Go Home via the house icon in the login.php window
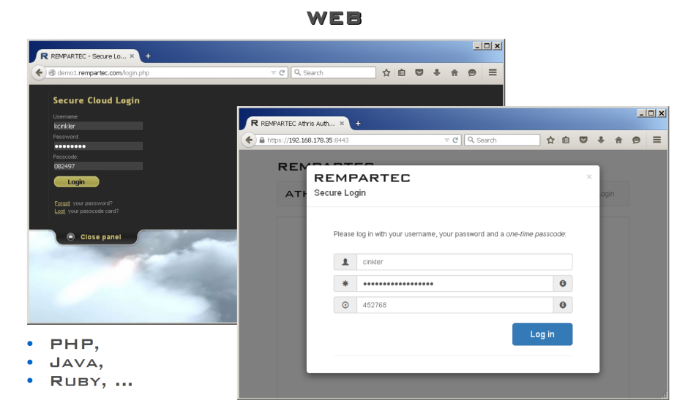Screen dimensions: 688x403 point(454,73)
